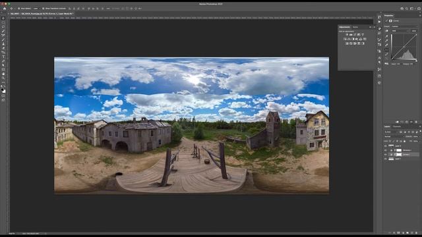Add a Curves adjustment from Adjustments panel

pyautogui.click(x=355, y=34)
